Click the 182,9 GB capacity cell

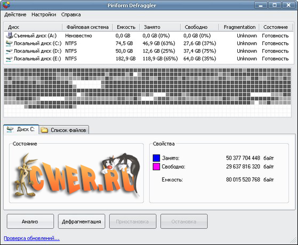coord(126,59)
